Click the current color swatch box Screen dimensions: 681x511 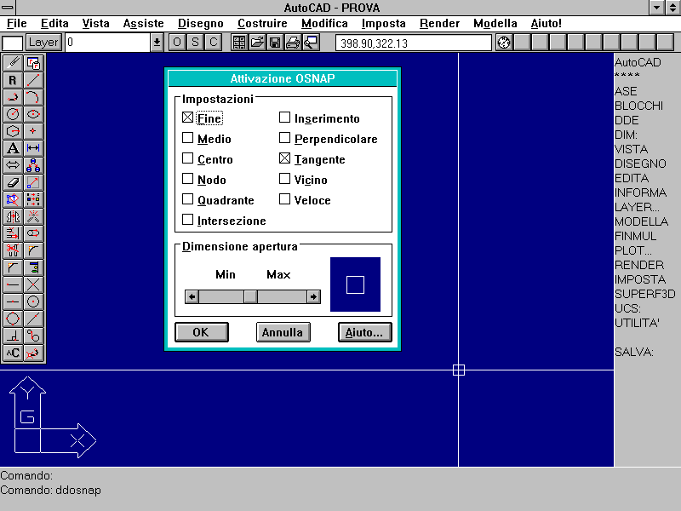pyautogui.click(x=13, y=43)
